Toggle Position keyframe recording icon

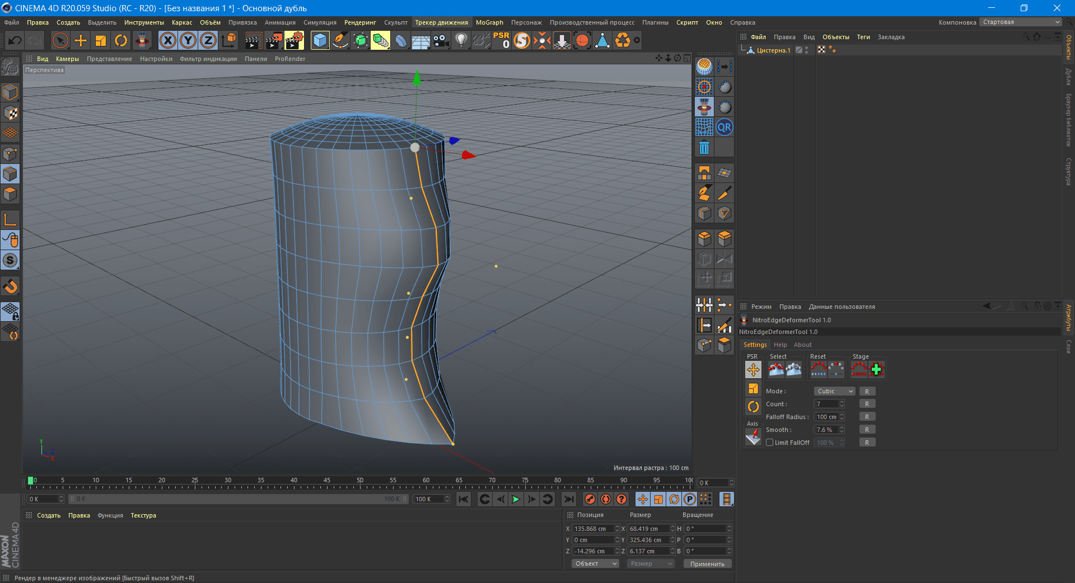tap(643, 499)
